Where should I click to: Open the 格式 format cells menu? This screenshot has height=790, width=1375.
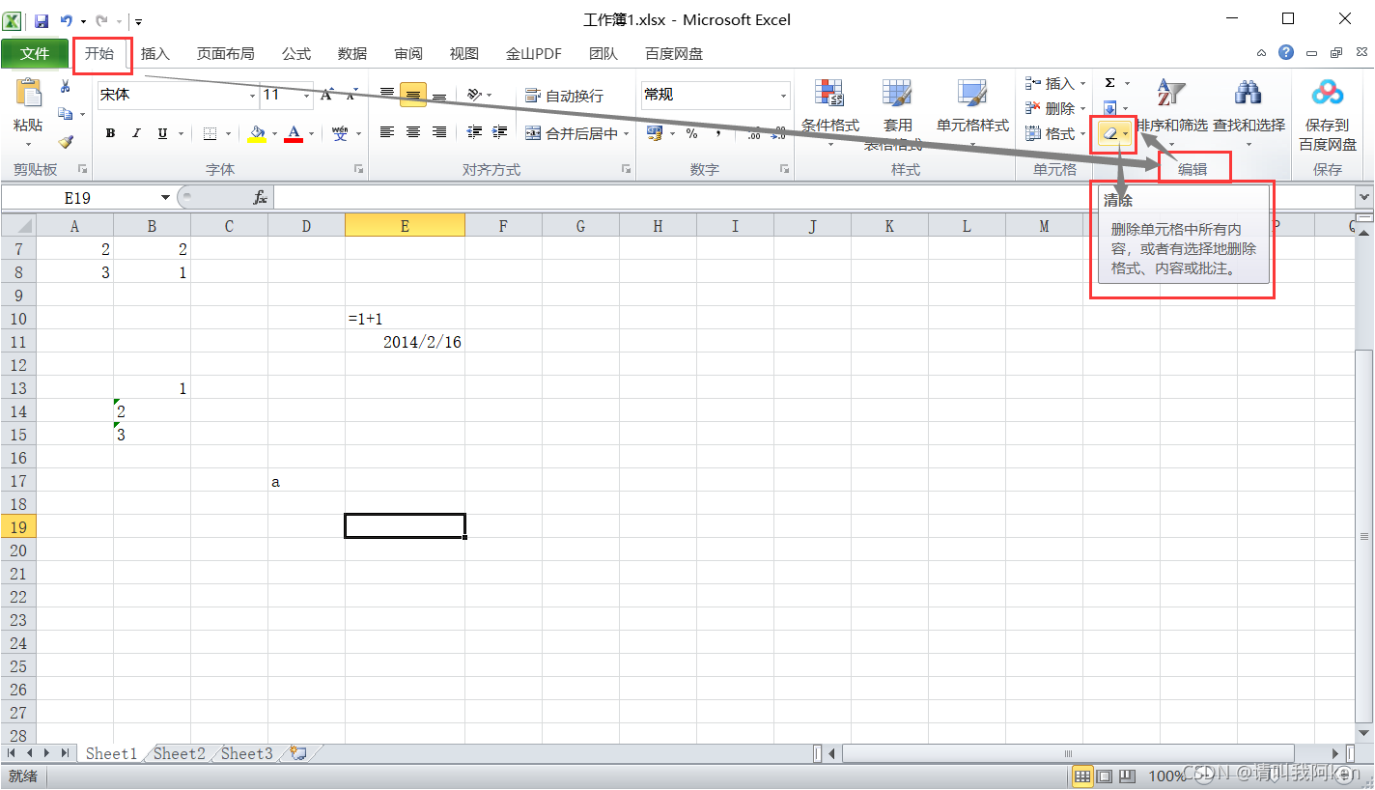tap(1055, 133)
